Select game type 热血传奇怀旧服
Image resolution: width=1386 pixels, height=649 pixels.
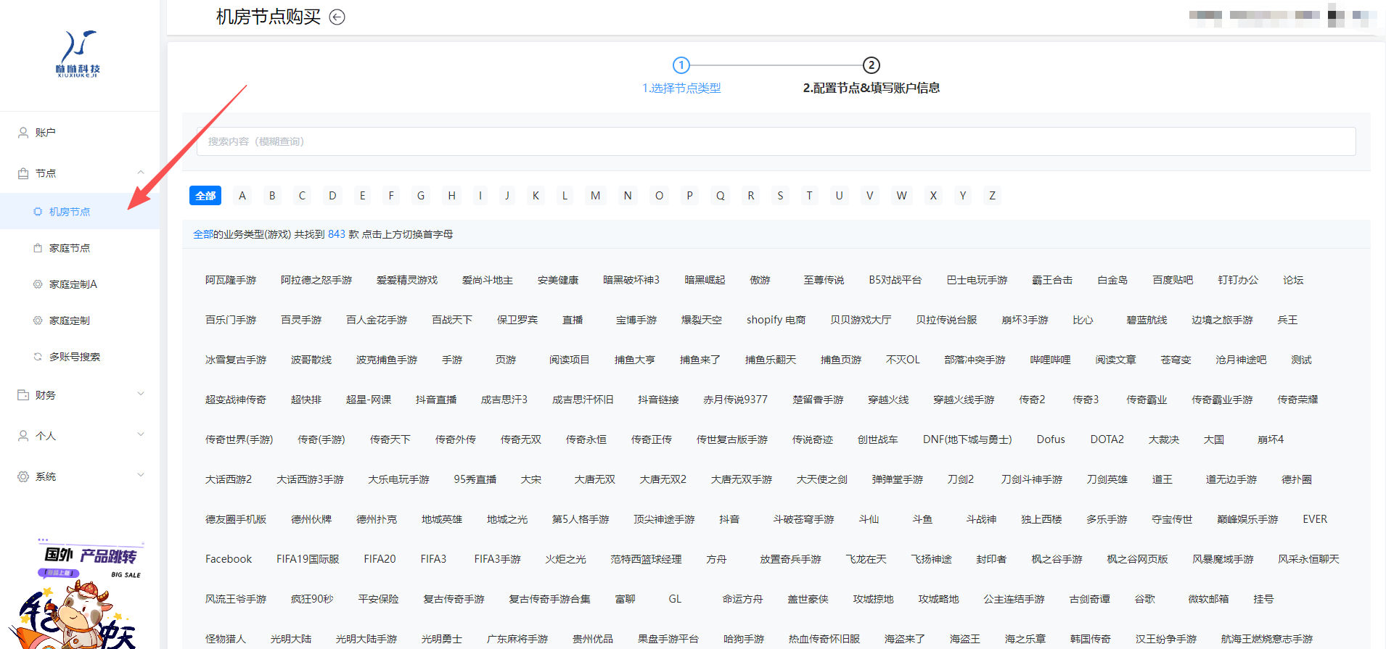coord(824,639)
